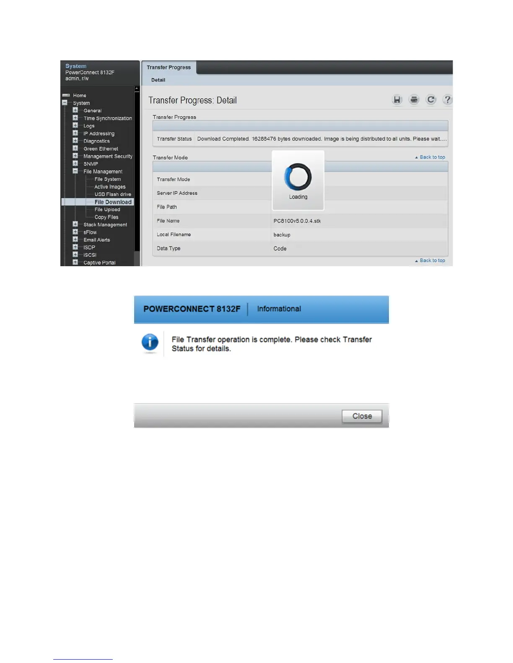Click Close button in Informational dialog
513x663 pixels.
coord(362,416)
